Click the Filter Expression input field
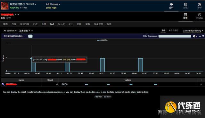Screen dimensions: 205x118 point(175,36)
